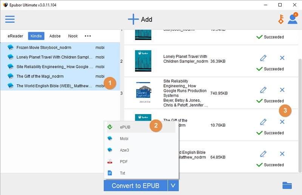Click mobi format label for Frozen Movie Storybook
The width and height of the screenshot is (302, 195).
pos(100,48)
